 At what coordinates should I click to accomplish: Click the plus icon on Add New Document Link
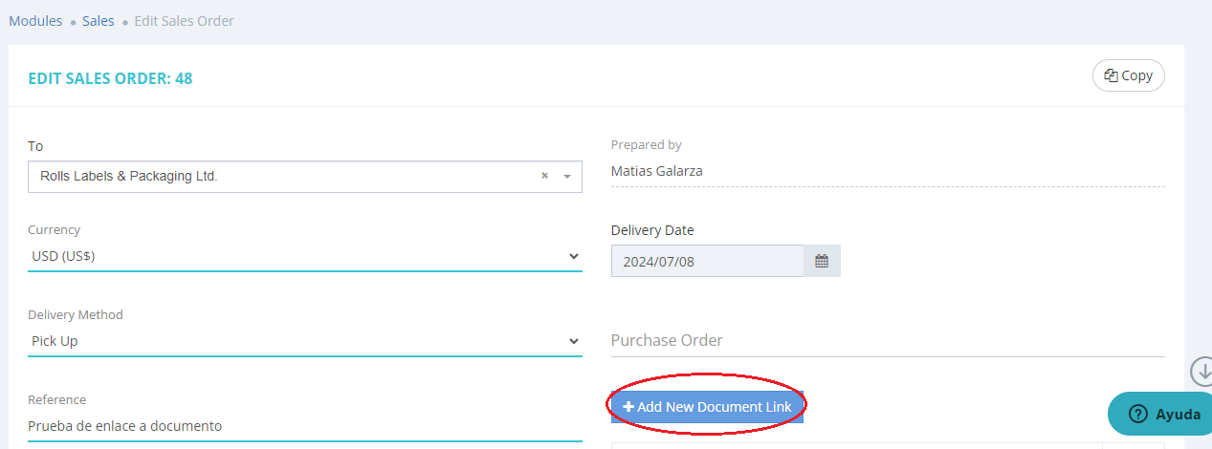point(628,407)
